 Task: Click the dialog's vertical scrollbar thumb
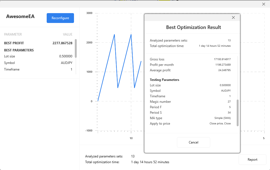tap(238, 113)
